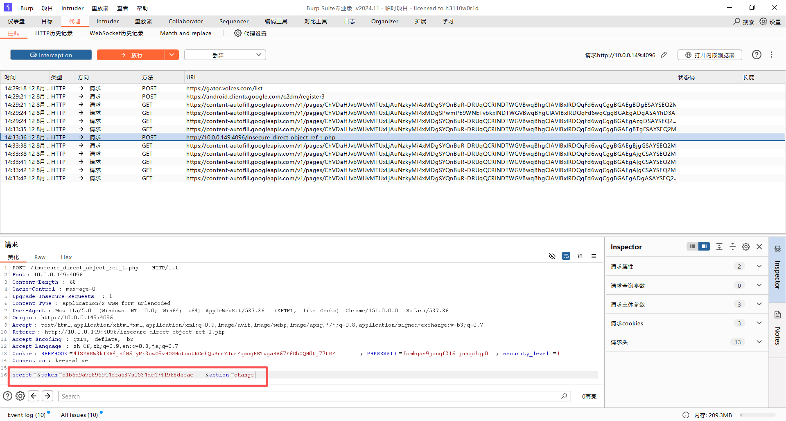Close the Inspector panel
786x421 pixels.
click(759, 246)
